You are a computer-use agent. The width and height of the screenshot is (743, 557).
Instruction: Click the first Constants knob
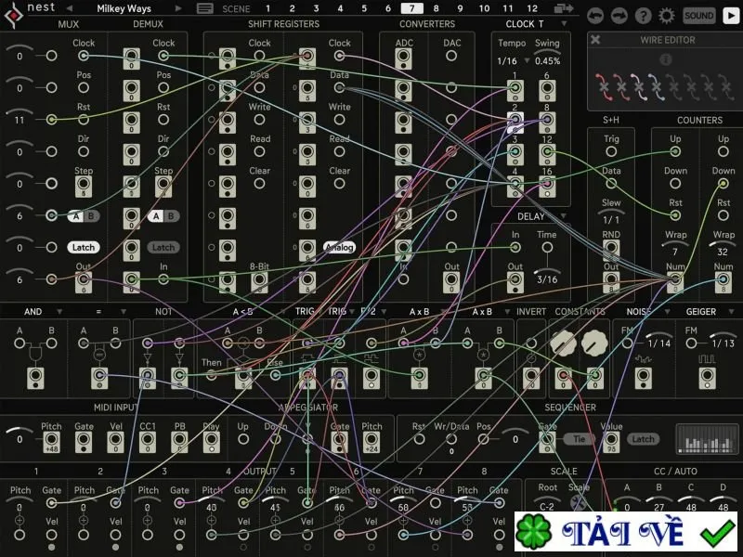(x=563, y=343)
